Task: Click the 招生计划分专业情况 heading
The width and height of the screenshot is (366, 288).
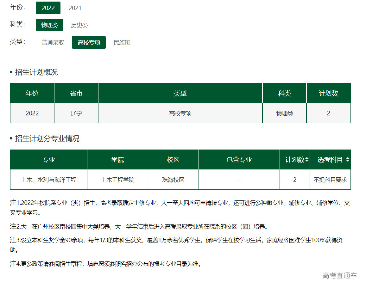Action: [x=47, y=139]
